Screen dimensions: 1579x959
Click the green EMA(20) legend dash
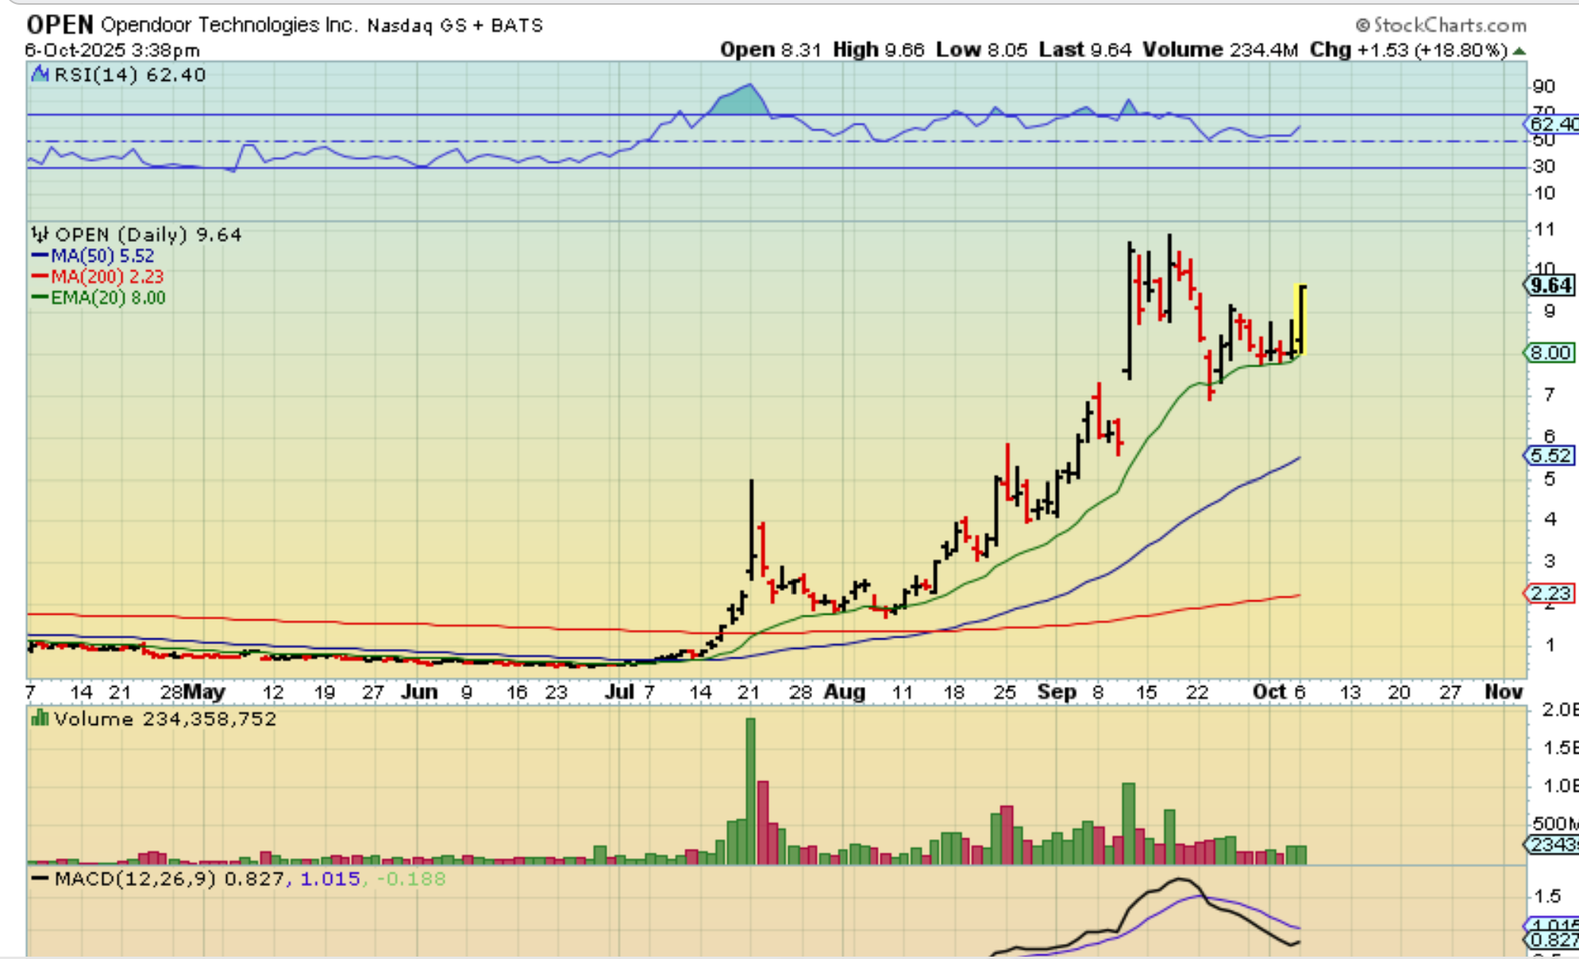coord(40,297)
